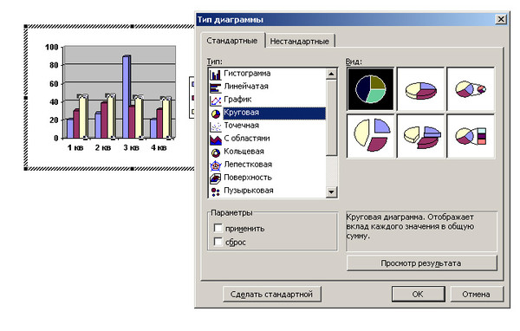Pick the График line chart icon
The width and height of the screenshot is (520, 331).
coord(216,101)
